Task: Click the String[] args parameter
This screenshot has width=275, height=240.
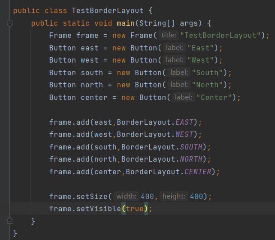Action: pos(168,23)
